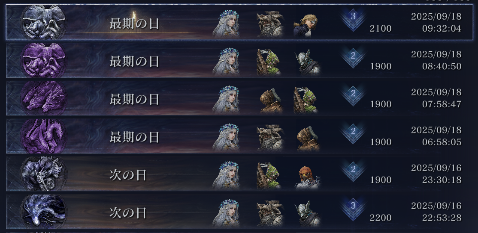
Task: Select the 次の日 record from 23:30:18
Action: pos(239,174)
